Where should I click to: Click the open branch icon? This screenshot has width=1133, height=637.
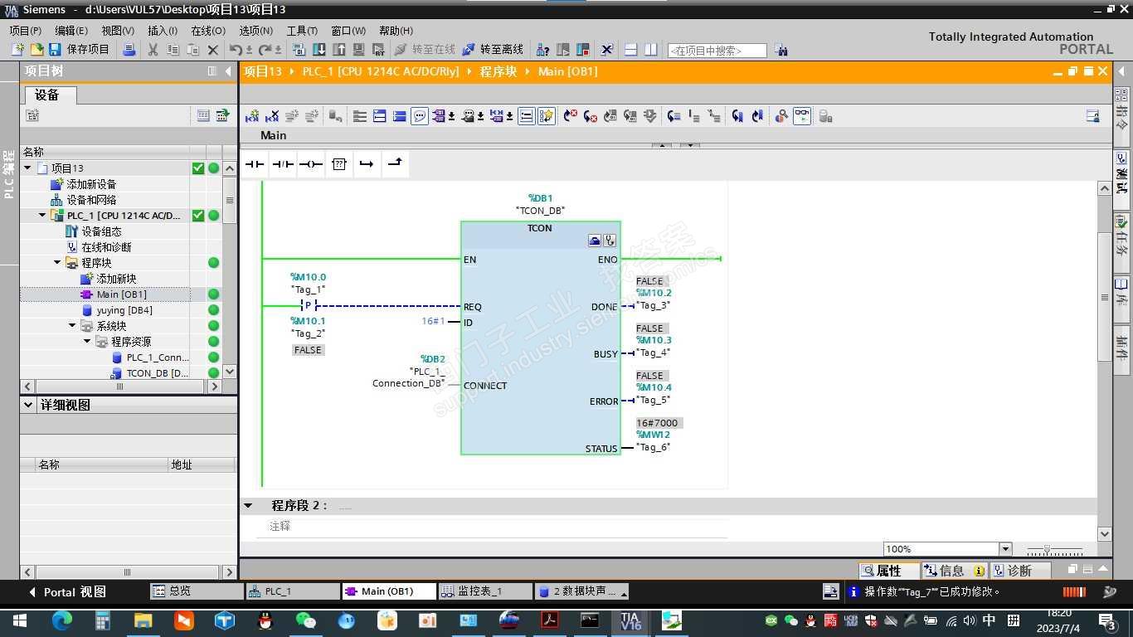pos(367,164)
